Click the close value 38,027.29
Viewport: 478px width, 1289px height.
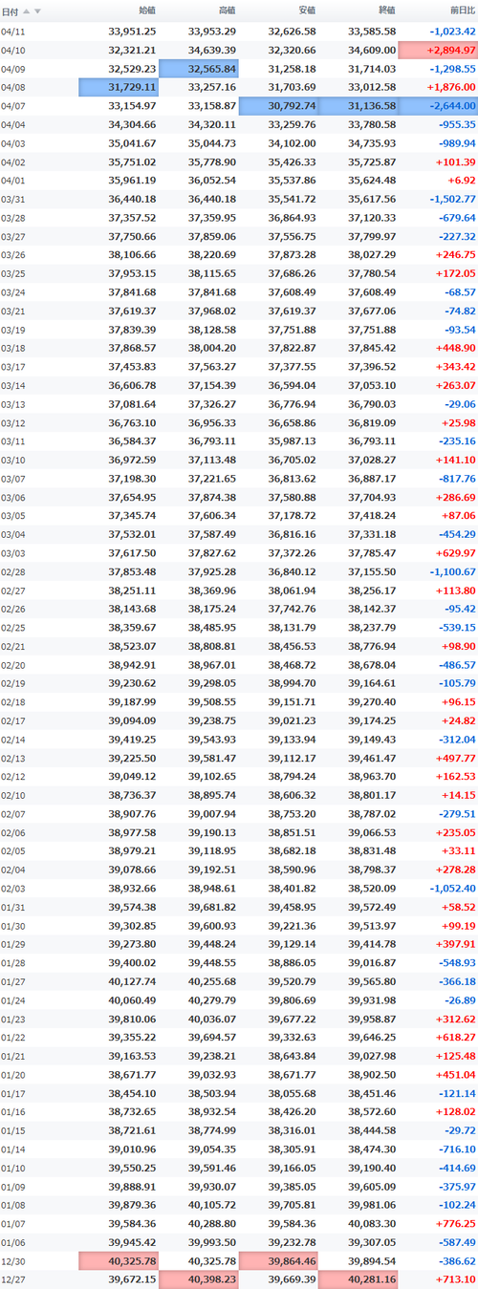tap(371, 254)
